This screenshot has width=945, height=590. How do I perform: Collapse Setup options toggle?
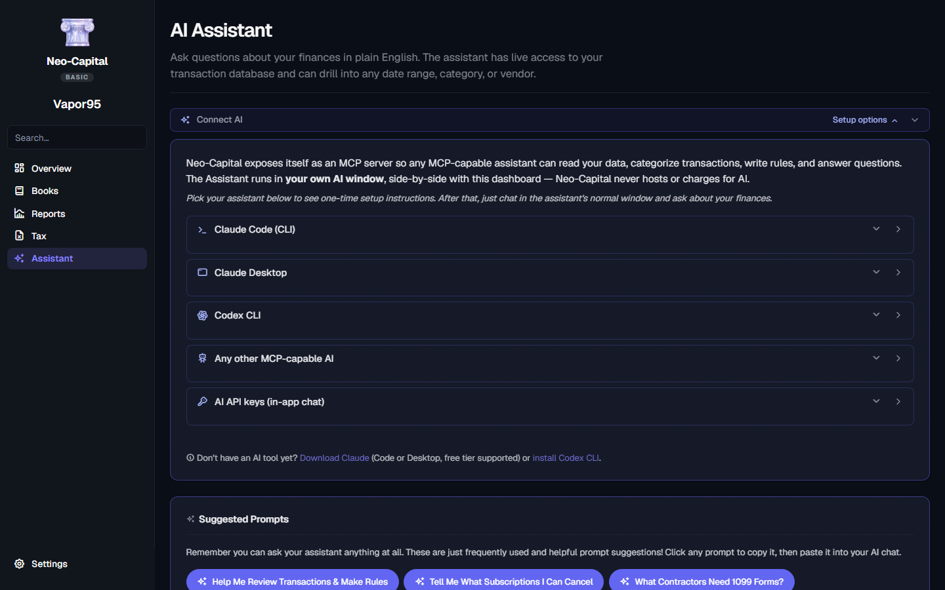(x=865, y=120)
